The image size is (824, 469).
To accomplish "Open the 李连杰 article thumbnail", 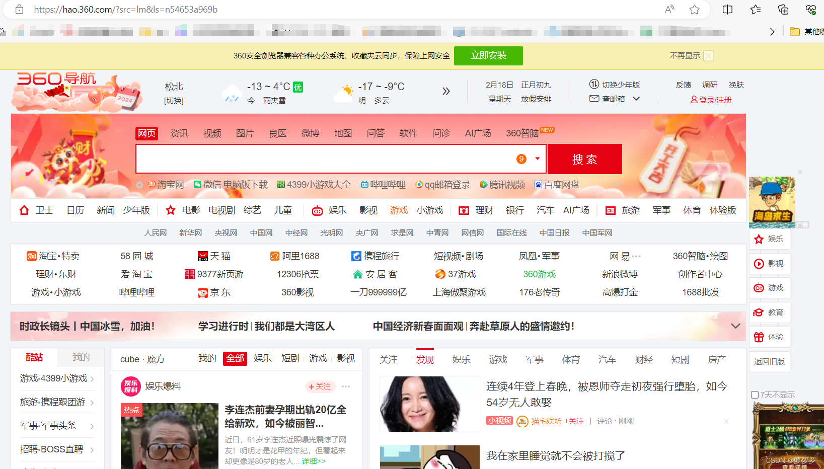I will [170, 436].
